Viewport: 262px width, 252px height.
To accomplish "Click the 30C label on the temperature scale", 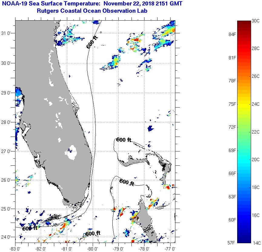I will 256,21.
